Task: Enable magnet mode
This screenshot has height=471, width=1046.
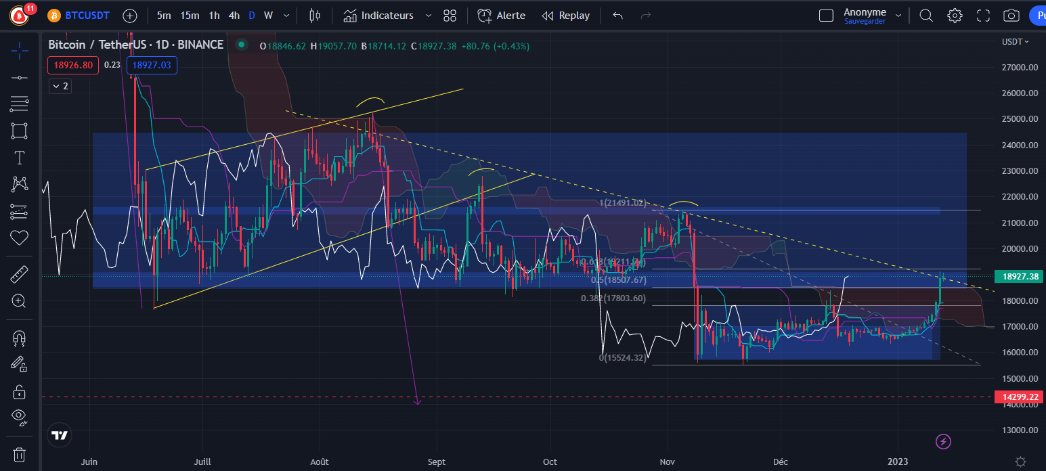Action: point(19,338)
